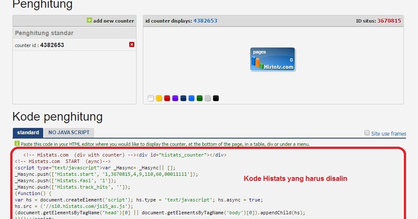Select the black color swatch
418x219 pixels.
[216, 98]
